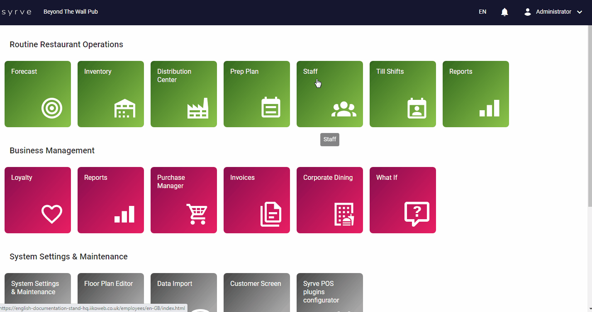Open the Staff people icon
This screenshot has width=592, height=312.
tap(344, 109)
